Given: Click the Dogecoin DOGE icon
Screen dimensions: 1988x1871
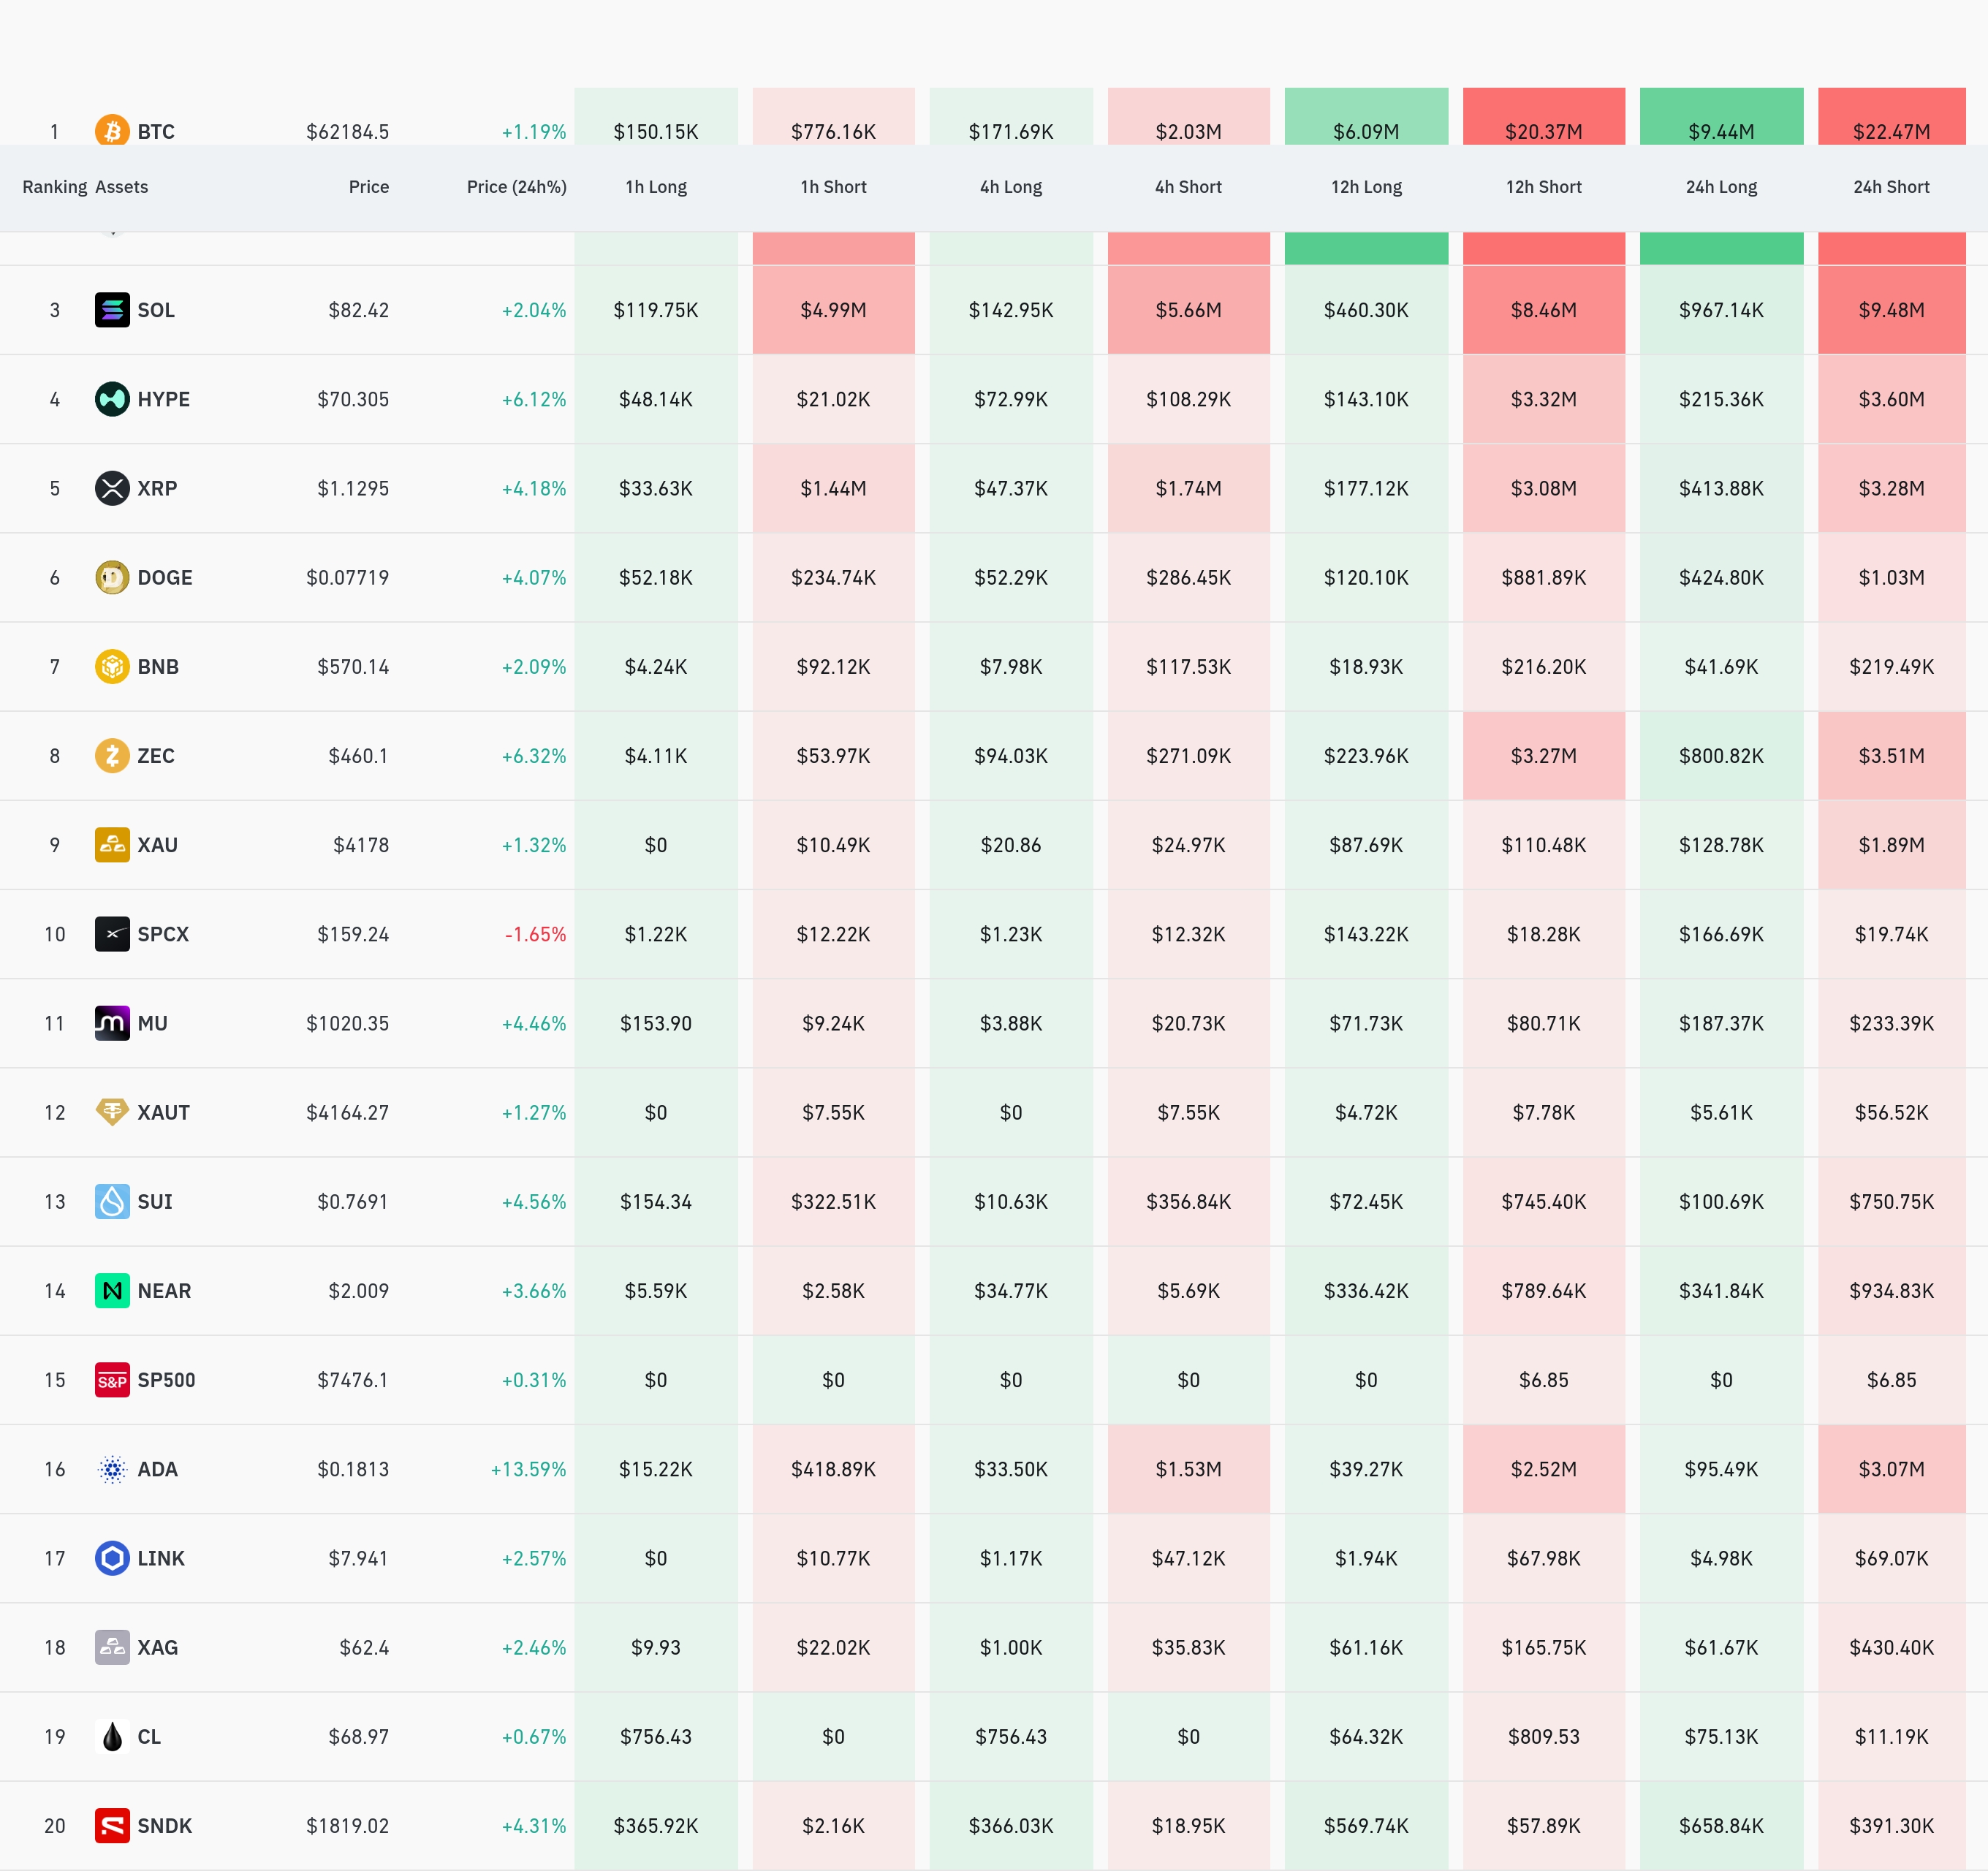Looking at the screenshot, I should coord(112,577).
